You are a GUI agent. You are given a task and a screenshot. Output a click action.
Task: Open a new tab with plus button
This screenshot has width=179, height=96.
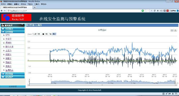point(35,7)
